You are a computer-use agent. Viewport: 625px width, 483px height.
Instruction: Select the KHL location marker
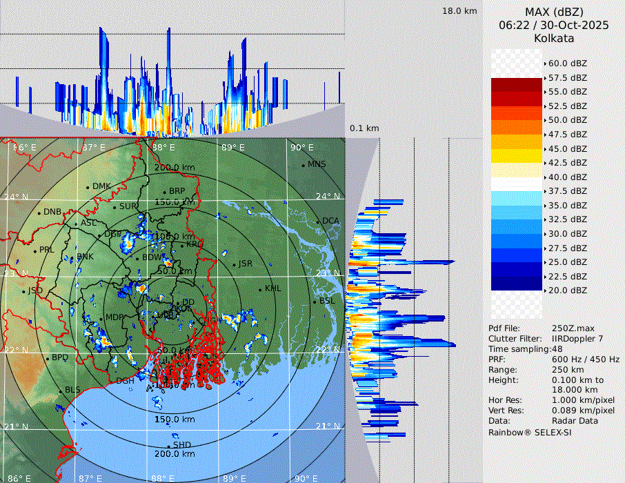(260, 289)
